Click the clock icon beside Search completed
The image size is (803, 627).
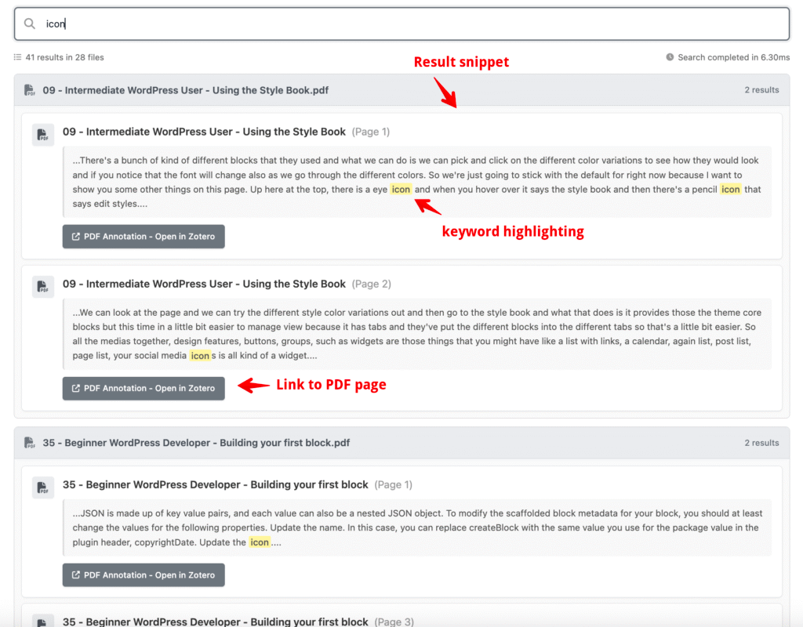coord(670,57)
